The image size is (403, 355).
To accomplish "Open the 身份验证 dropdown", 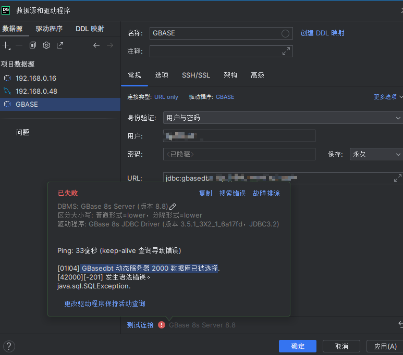I will [283, 118].
